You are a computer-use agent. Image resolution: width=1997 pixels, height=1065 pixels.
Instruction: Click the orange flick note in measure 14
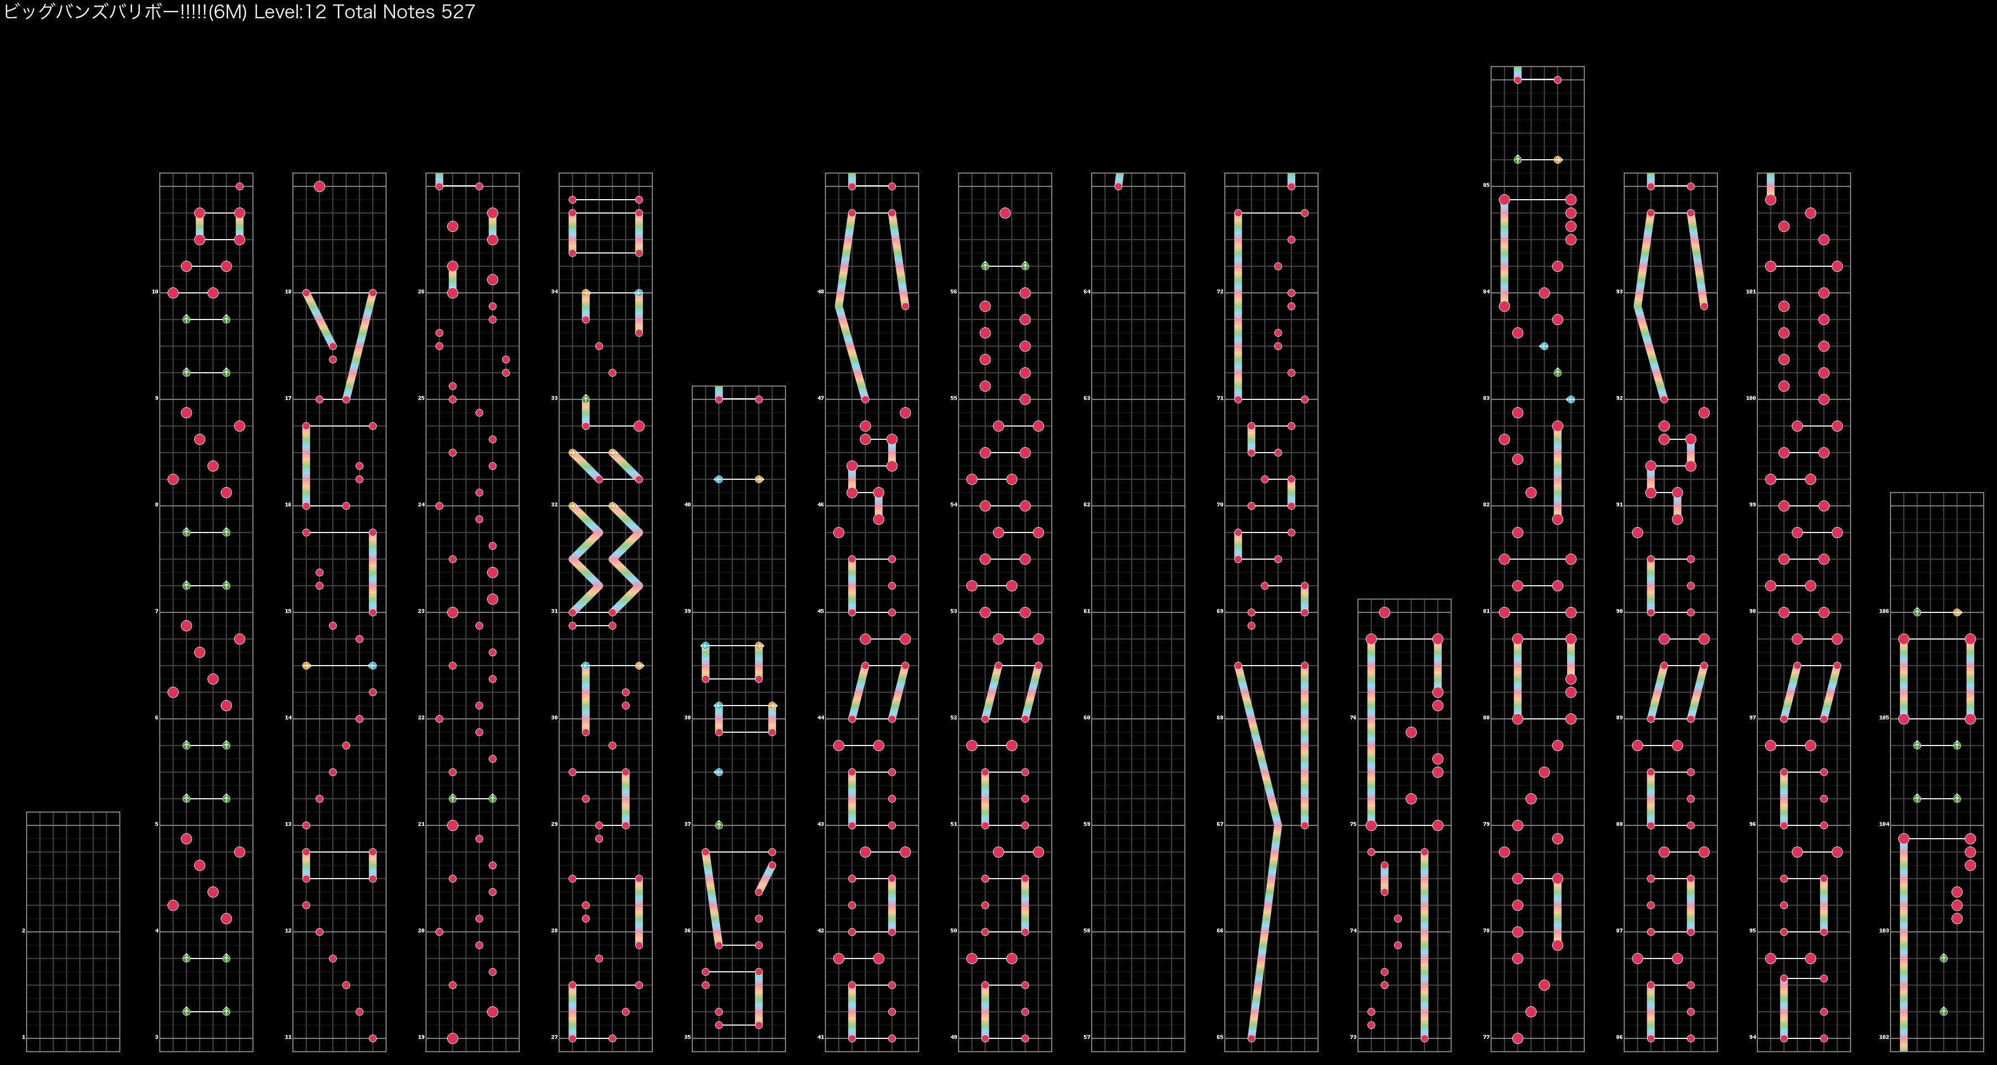coord(306,666)
